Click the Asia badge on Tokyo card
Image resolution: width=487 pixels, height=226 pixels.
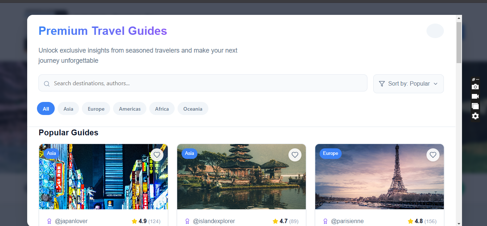[51, 153]
